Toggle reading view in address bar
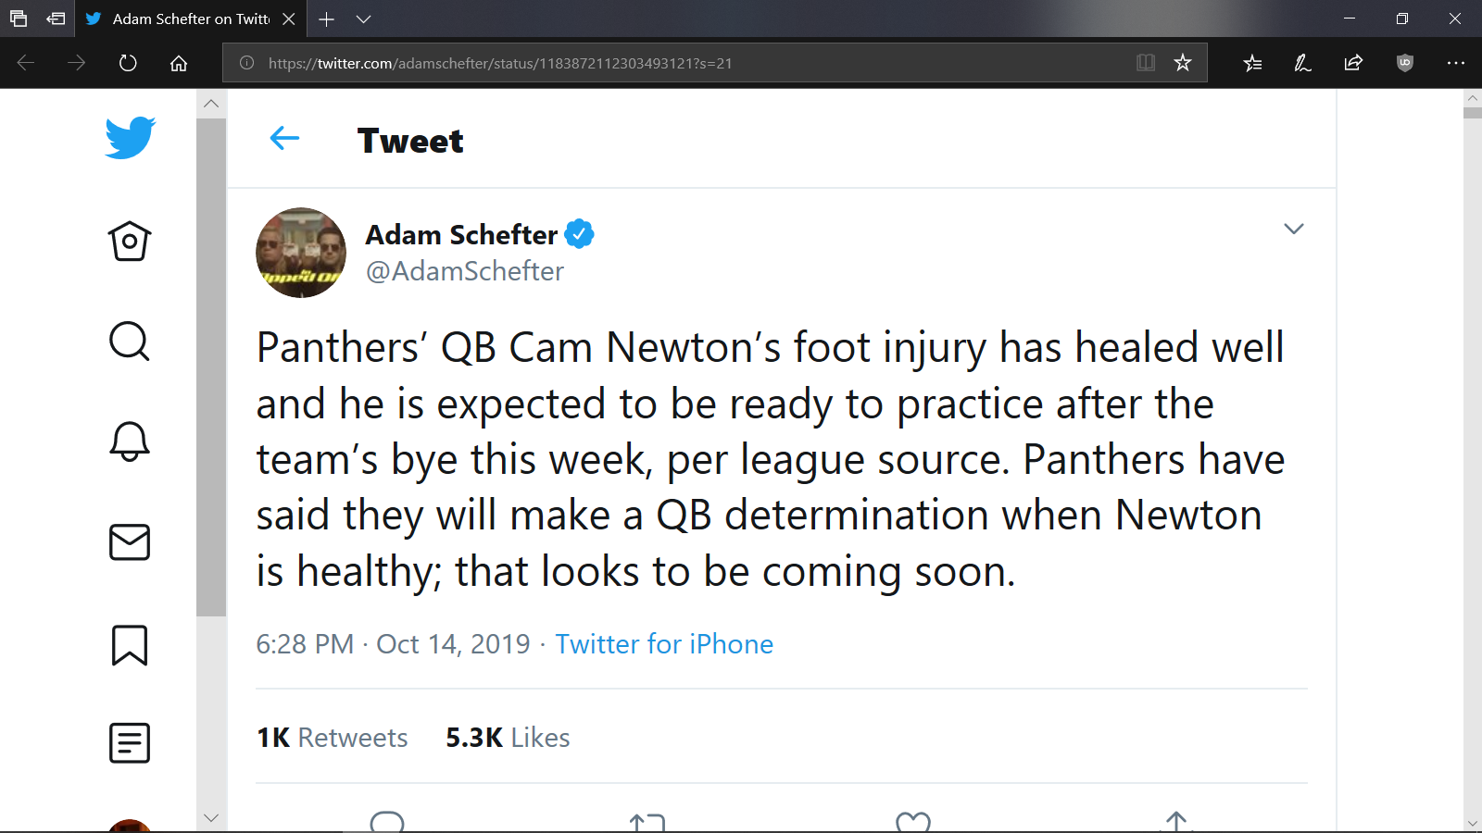 pyautogui.click(x=1146, y=63)
